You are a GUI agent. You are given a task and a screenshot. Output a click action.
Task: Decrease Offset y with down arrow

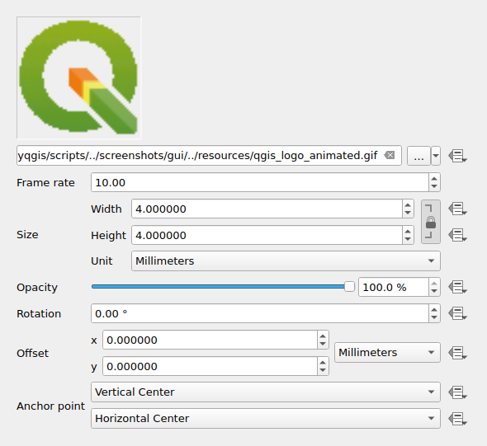tap(323, 370)
